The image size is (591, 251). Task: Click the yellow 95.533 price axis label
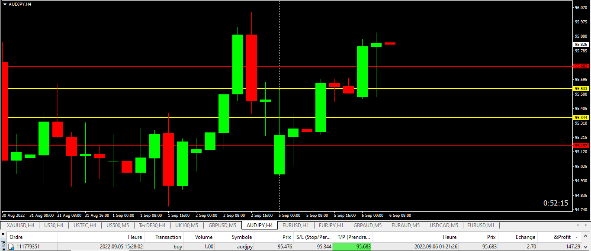[x=581, y=89]
